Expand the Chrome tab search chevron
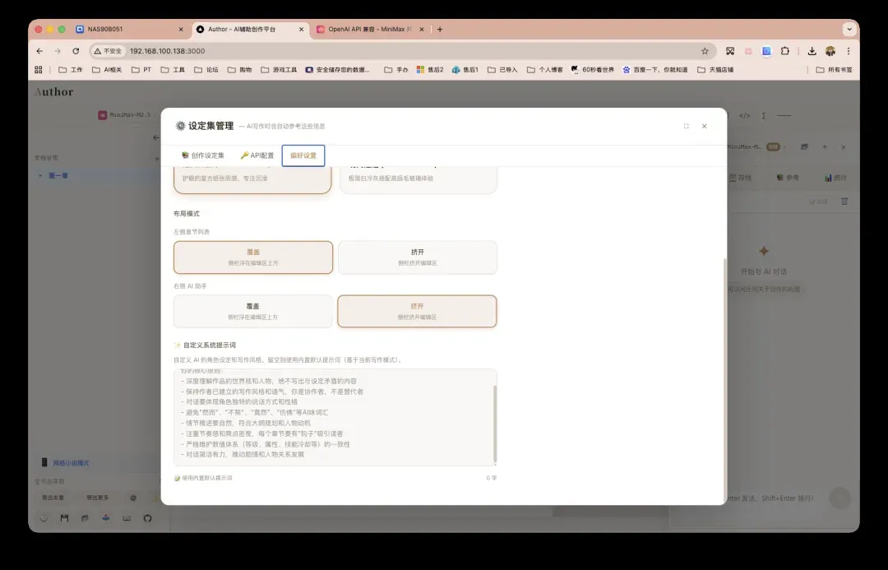 coord(849,29)
